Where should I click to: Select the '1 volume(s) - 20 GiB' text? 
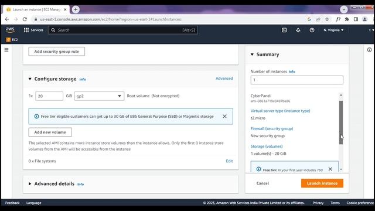[268, 154]
